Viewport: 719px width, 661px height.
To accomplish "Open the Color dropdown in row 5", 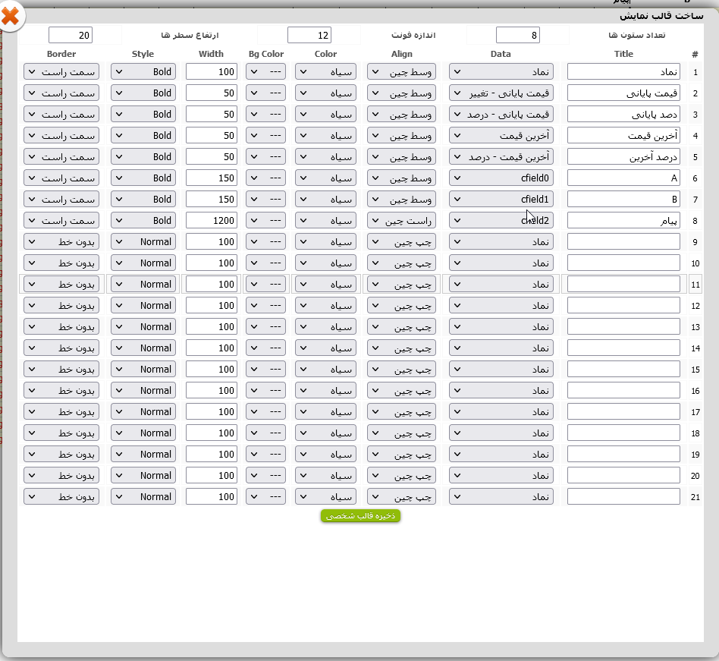I will 325,156.
